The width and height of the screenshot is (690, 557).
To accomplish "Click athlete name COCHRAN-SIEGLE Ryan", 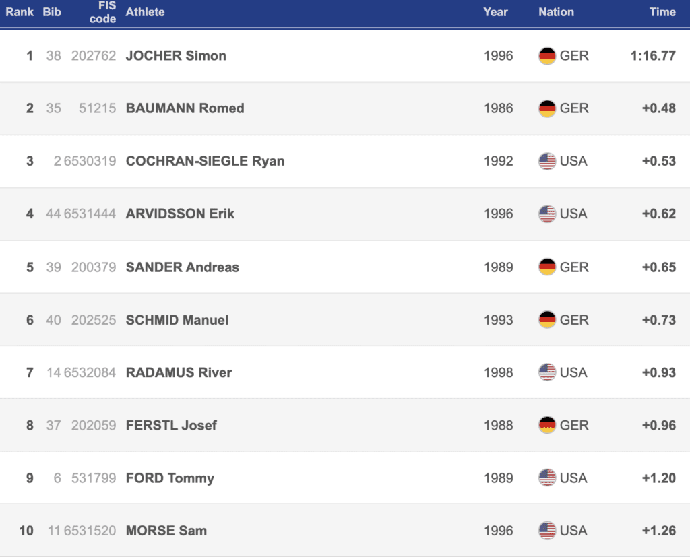I will [205, 161].
